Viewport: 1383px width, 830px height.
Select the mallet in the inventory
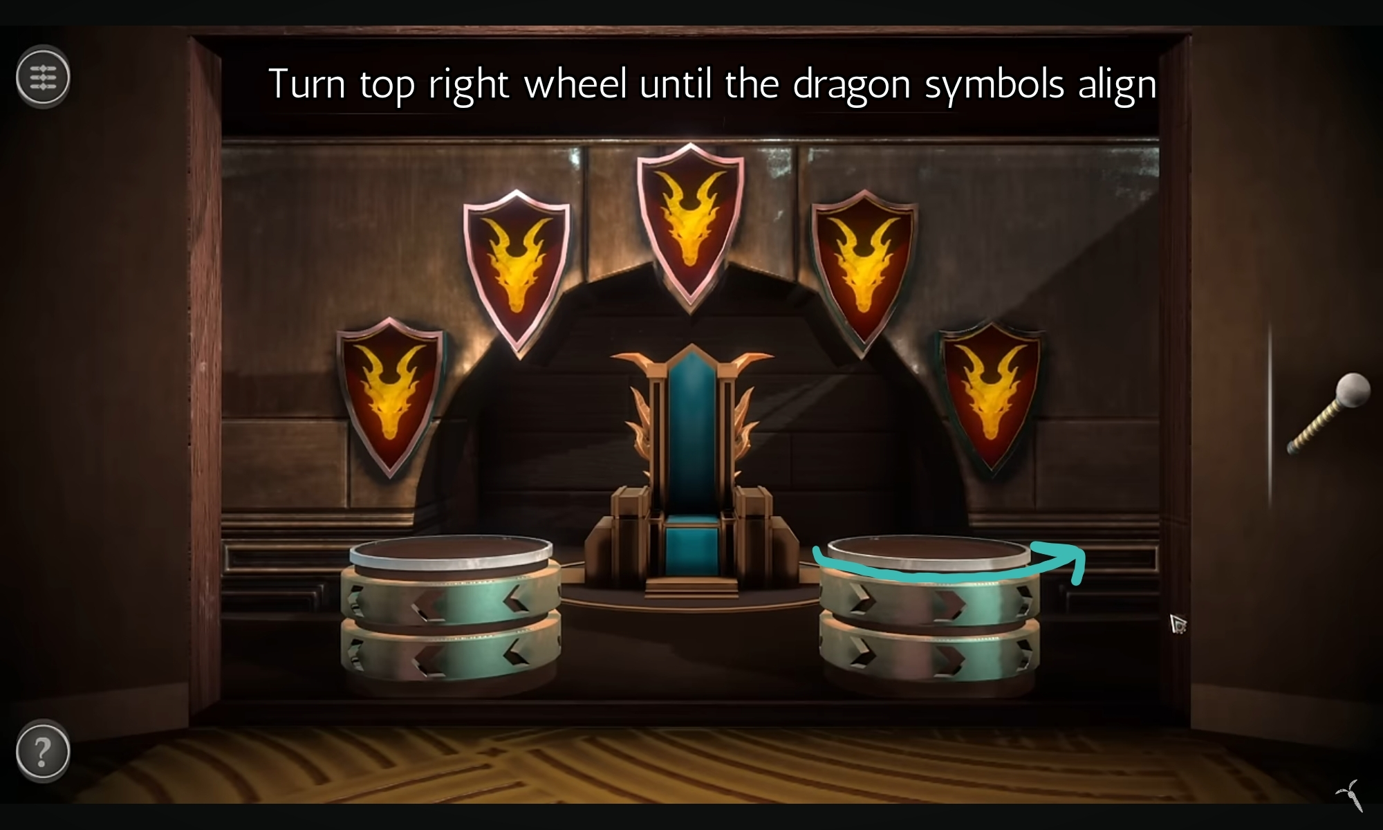pos(1329,413)
